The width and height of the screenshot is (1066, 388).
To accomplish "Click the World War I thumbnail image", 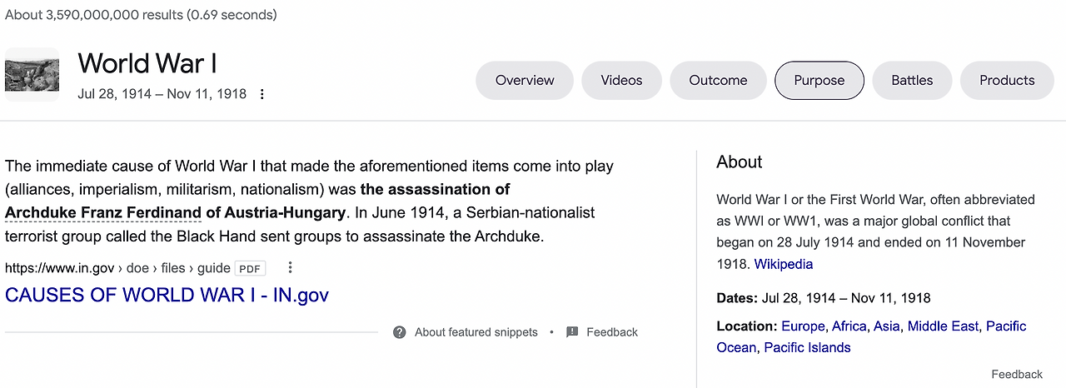I will [32, 75].
